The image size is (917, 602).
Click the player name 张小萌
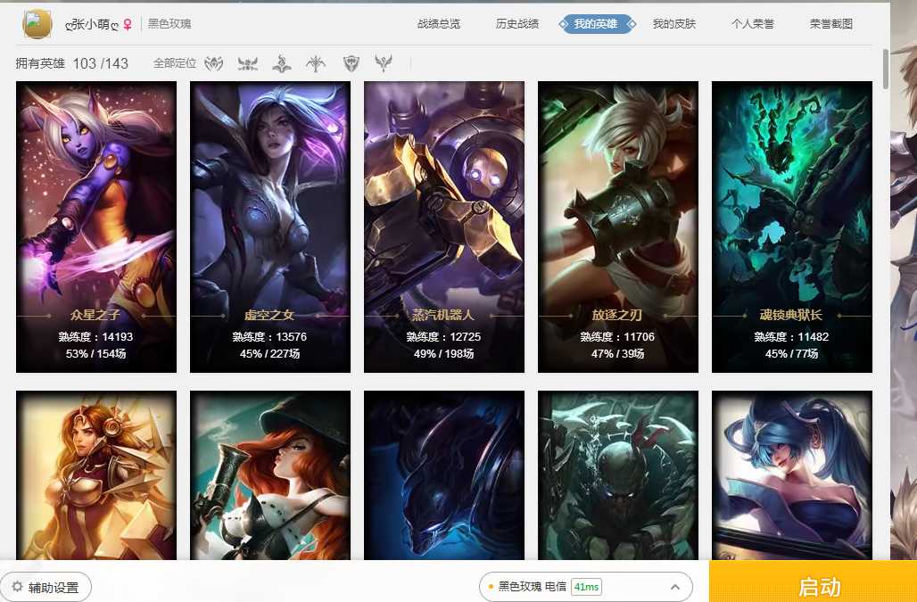[x=93, y=24]
